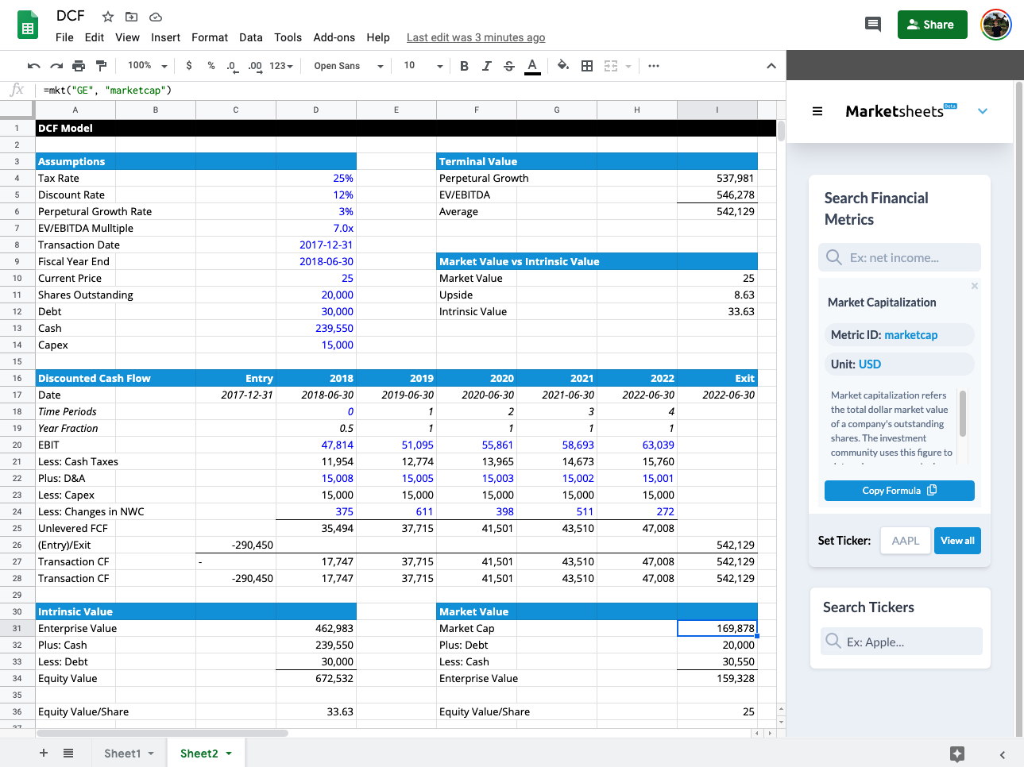Open the Marketsheets hamburger menu

tap(817, 111)
